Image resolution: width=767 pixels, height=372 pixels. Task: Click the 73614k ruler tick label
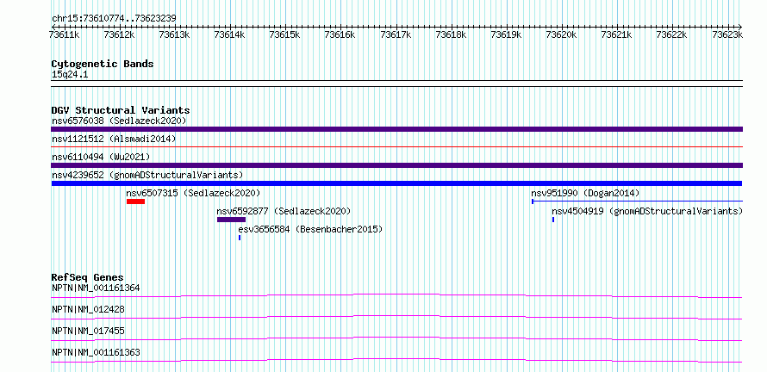[230, 34]
